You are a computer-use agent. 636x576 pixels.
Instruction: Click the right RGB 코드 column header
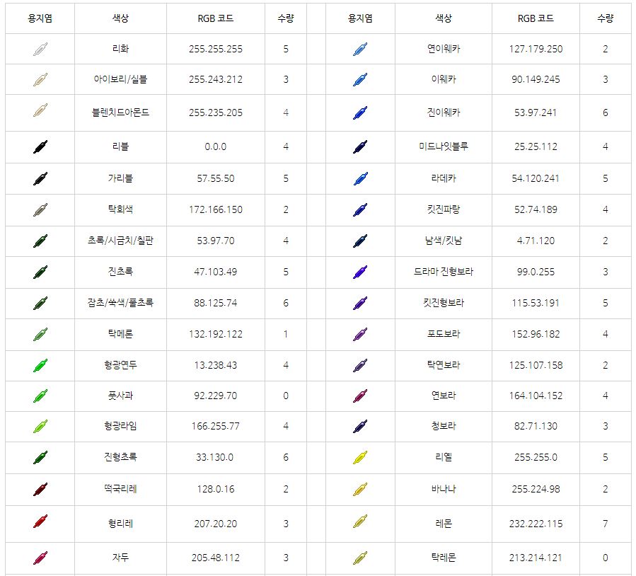pyautogui.click(x=536, y=19)
